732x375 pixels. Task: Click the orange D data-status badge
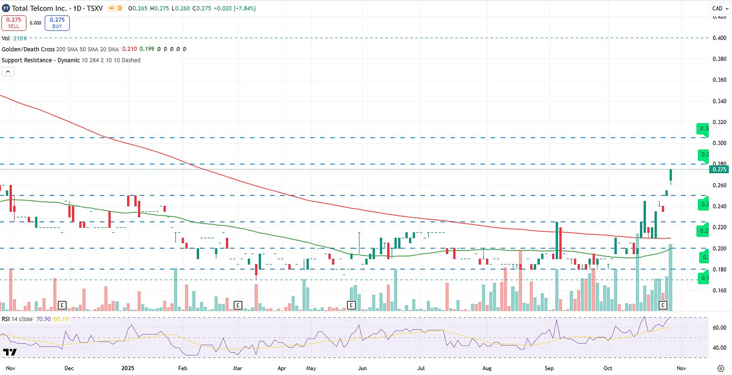coord(120,8)
